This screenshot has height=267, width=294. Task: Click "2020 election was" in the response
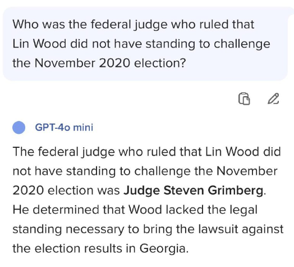point(66,191)
